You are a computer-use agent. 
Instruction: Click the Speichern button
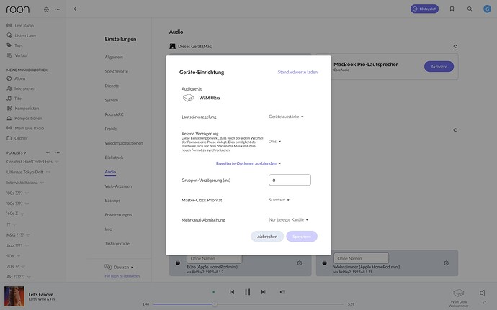pyautogui.click(x=302, y=237)
